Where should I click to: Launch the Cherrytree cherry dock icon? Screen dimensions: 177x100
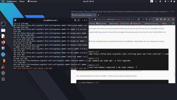click(3, 67)
